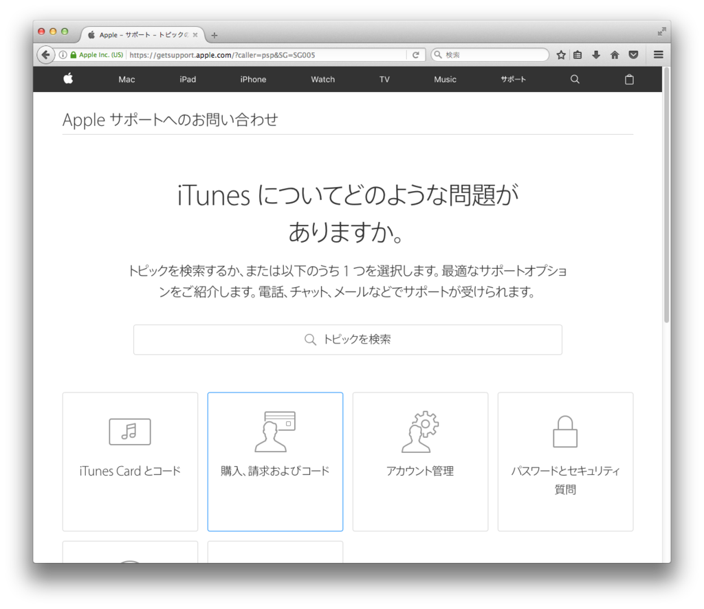Click the browser 検索 search box
This screenshot has width=704, height=609.
489,55
